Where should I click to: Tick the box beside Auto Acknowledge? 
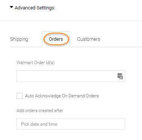tap(20, 96)
